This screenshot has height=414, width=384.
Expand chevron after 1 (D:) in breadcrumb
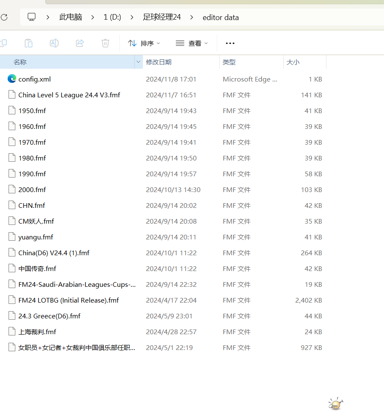(132, 17)
